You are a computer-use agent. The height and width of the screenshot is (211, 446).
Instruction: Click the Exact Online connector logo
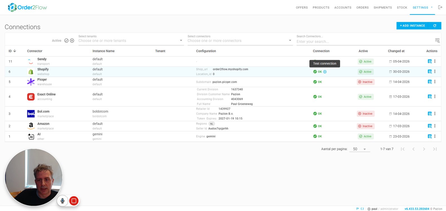(x=31, y=97)
